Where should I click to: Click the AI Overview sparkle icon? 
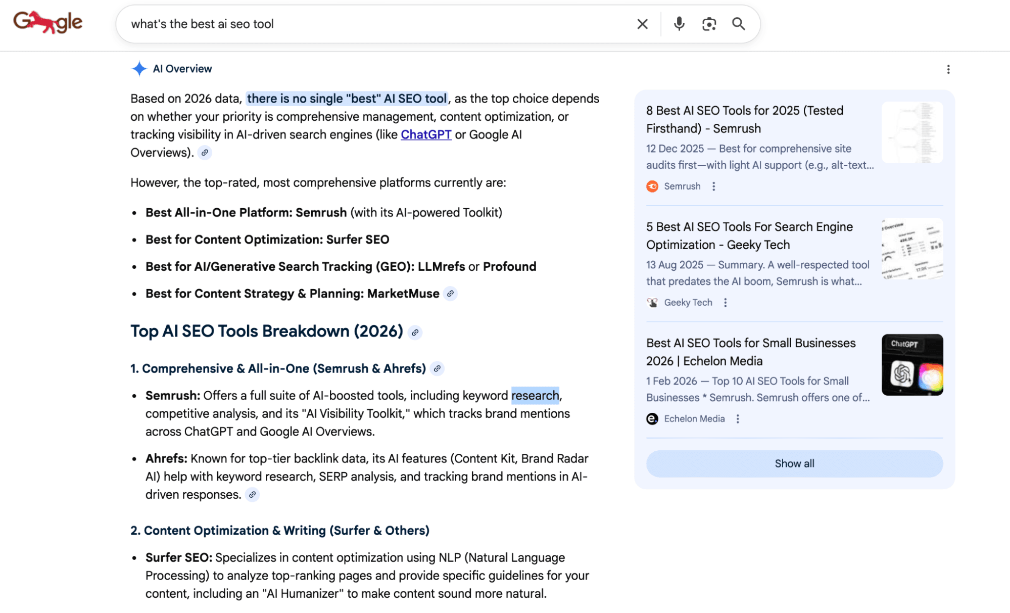click(x=139, y=68)
